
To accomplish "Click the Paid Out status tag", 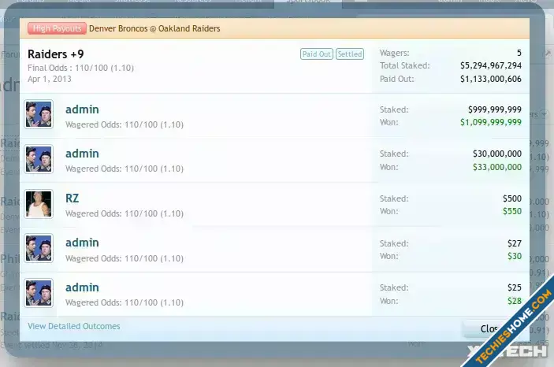I will click(317, 54).
